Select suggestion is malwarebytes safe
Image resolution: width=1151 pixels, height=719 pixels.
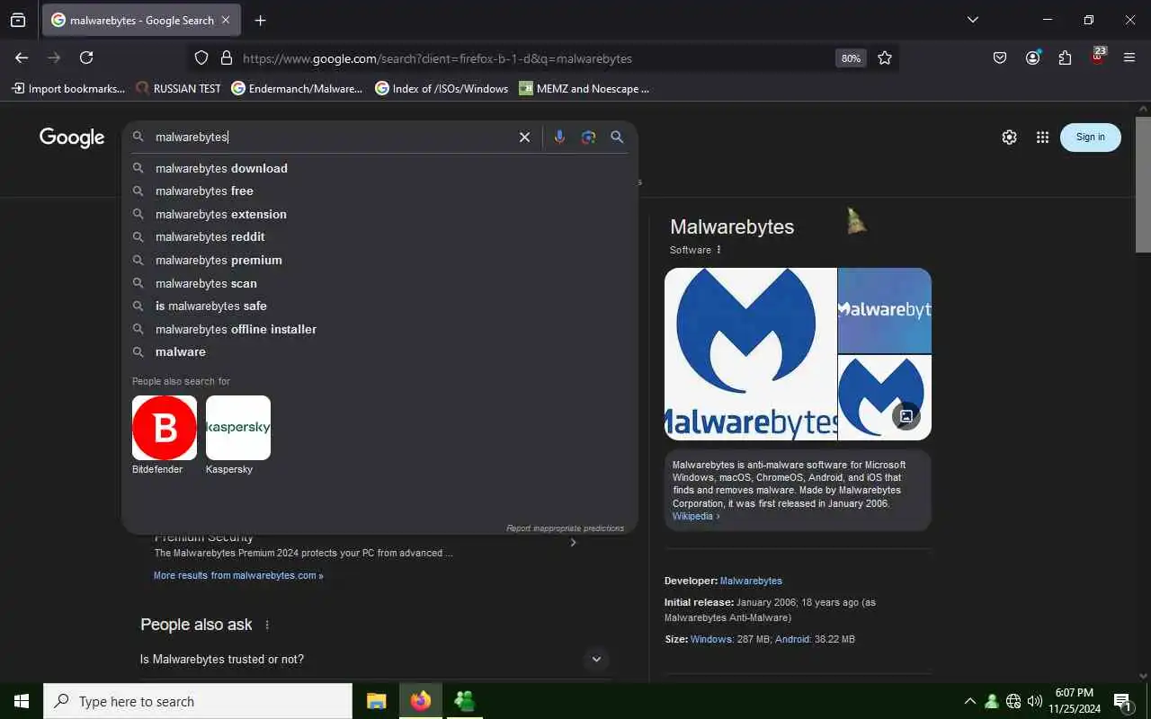coord(379,306)
